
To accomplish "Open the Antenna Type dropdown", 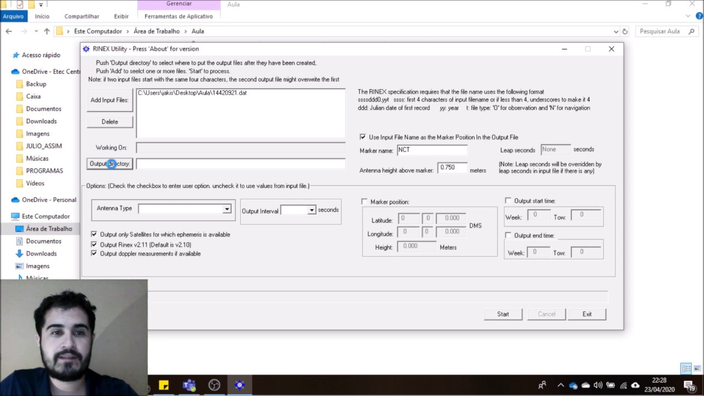I will click(x=227, y=209).
